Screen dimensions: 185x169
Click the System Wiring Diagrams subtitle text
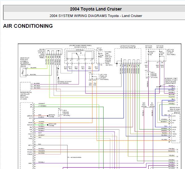tap(96, 16)
